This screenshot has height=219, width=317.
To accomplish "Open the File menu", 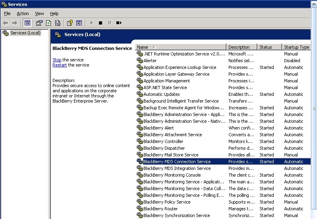I will tap(7, 13).
